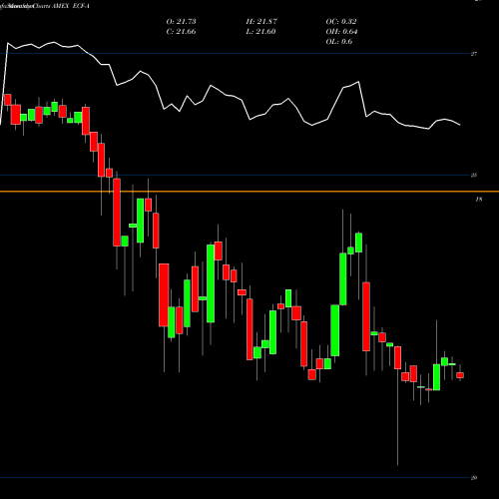Click the last red candlestick on the right

[x=460, y=375]
